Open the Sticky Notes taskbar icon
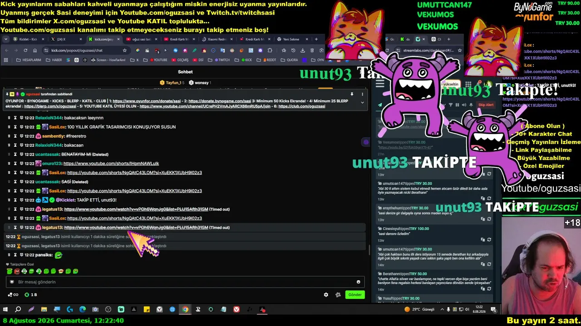581x326 pixels. point(147,310)
